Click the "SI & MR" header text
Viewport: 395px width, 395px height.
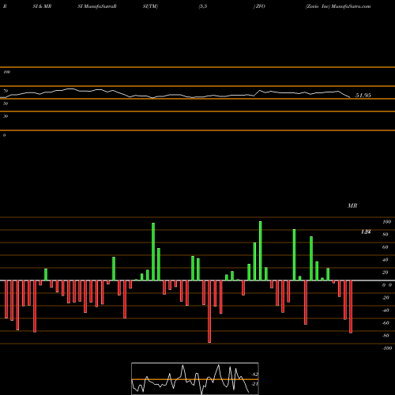pyautogui.click(x=42, y=6)
